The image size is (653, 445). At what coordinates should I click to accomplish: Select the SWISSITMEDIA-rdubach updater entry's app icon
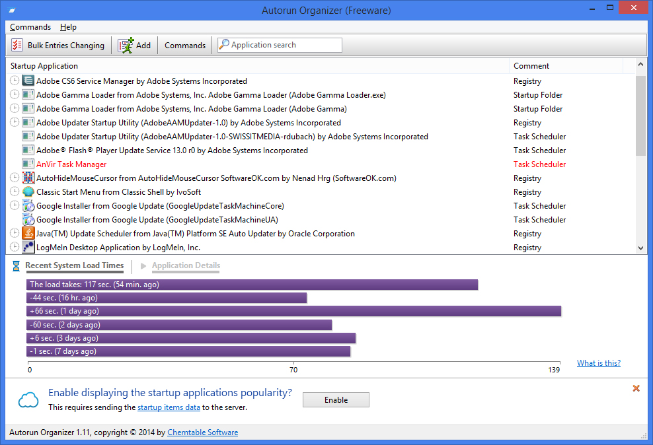click(x=28, y=137)
